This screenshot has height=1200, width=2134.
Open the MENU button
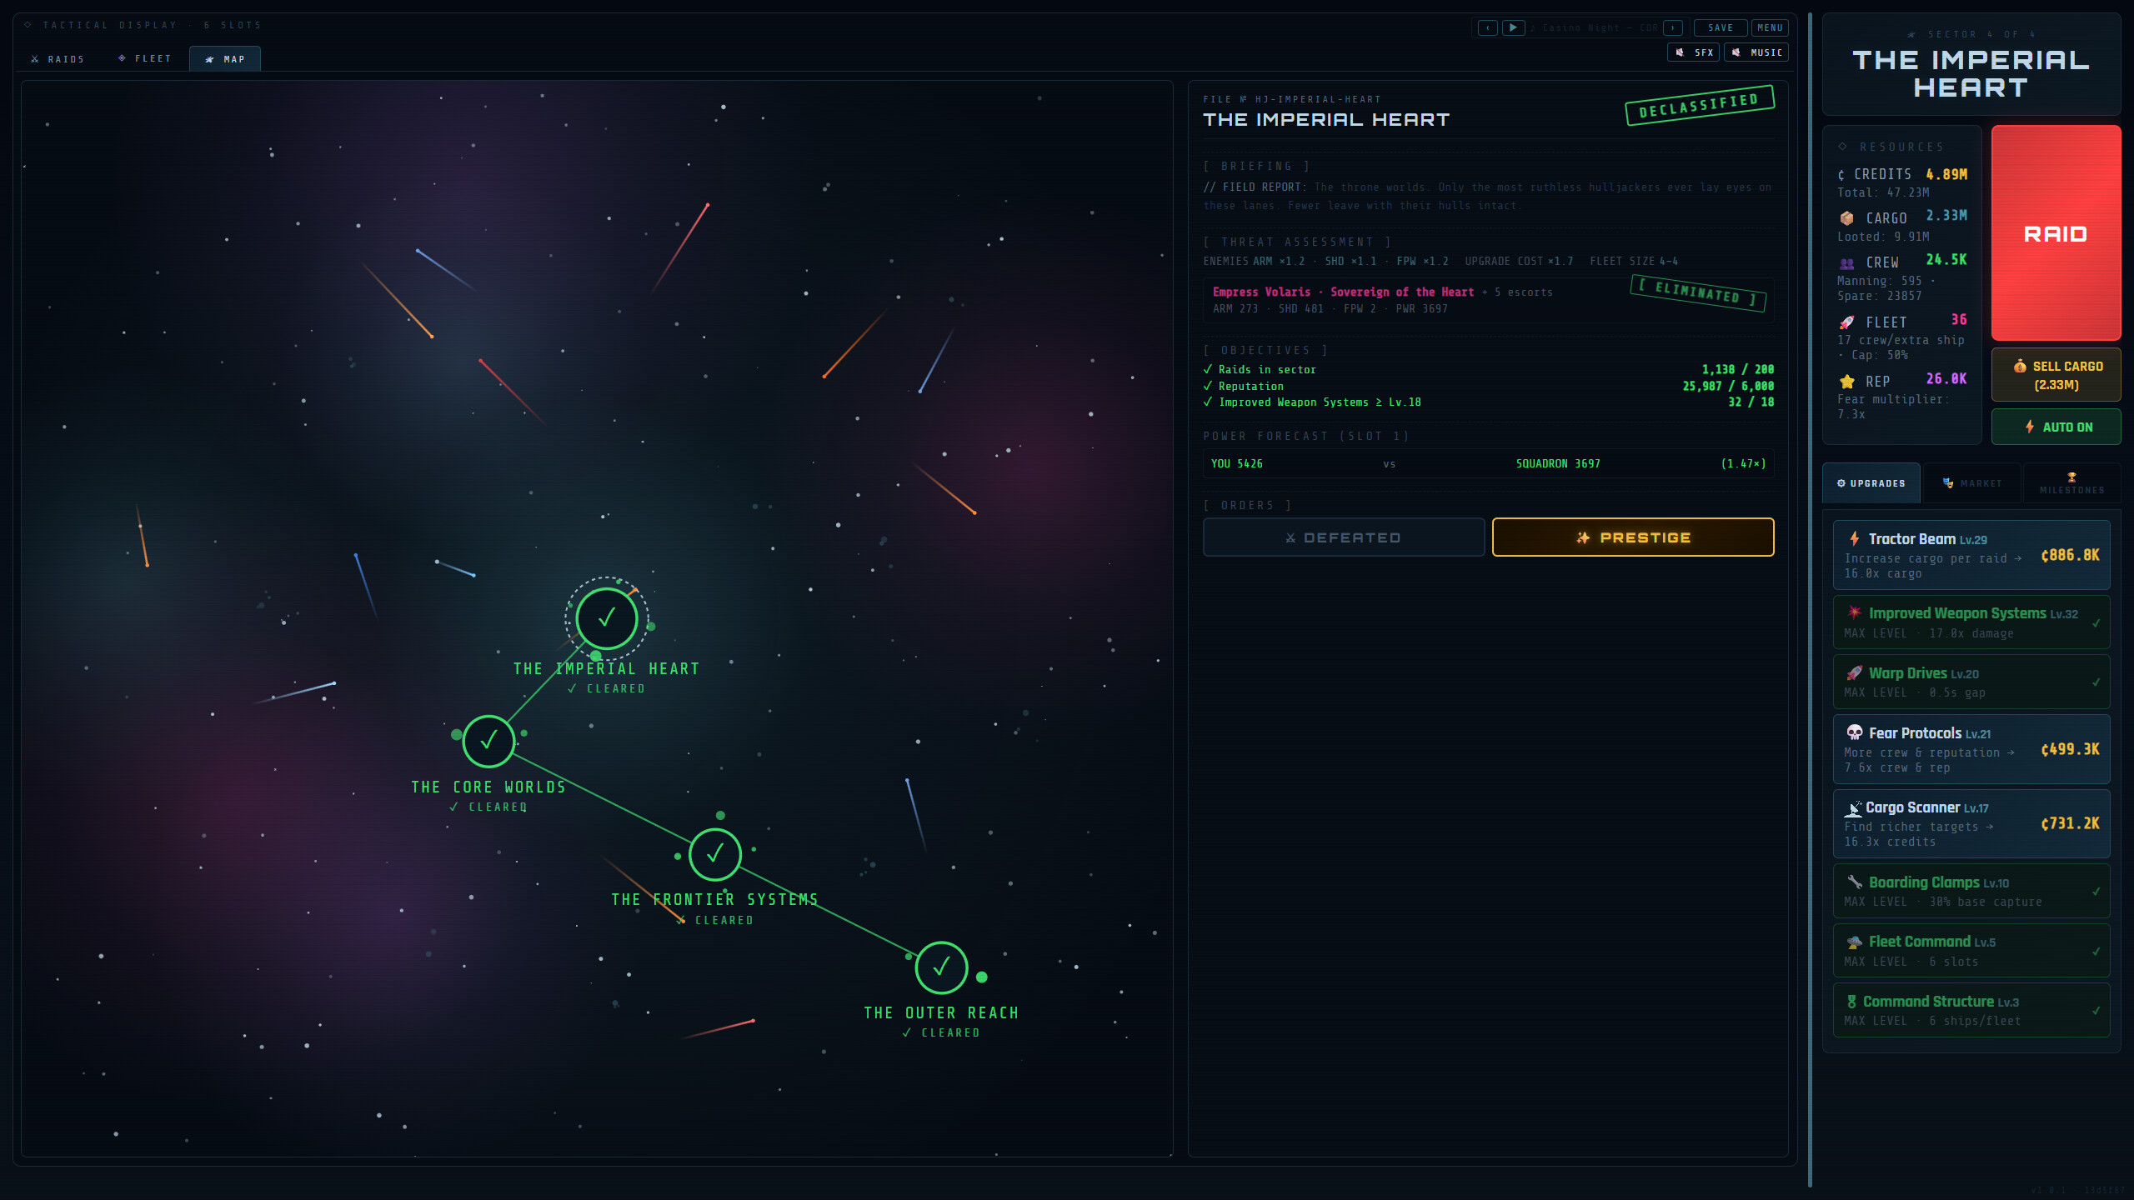click(x=1769, y=27)
